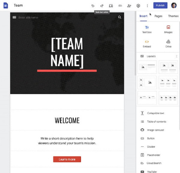Select the first single-image layout thumbnail

click(x=147, y=67)
